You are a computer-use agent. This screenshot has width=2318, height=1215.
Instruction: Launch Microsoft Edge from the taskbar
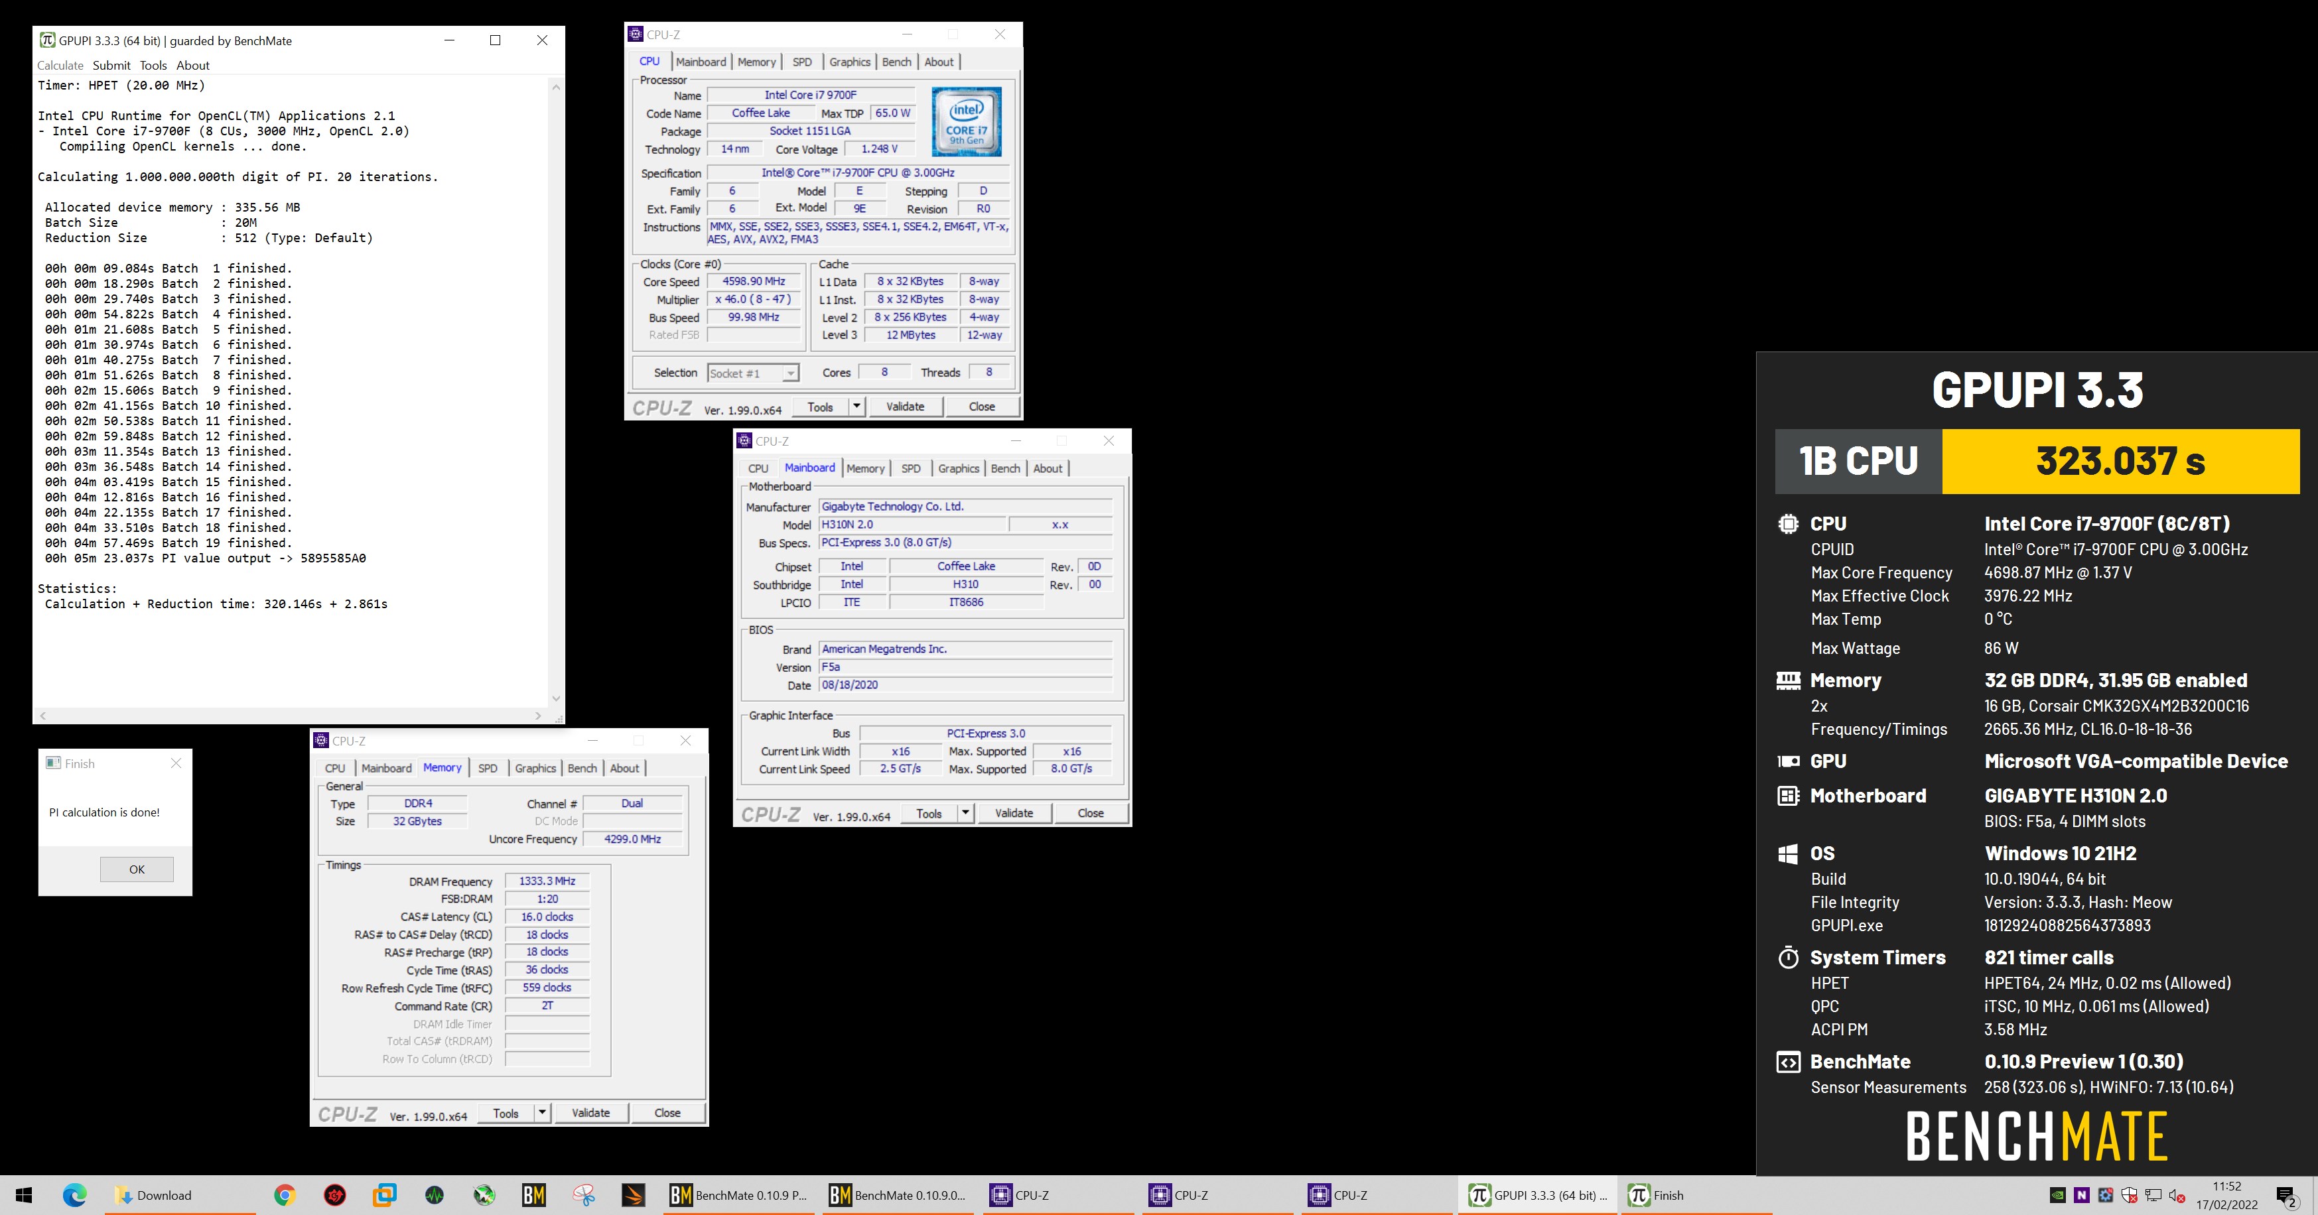[75, 1195]
